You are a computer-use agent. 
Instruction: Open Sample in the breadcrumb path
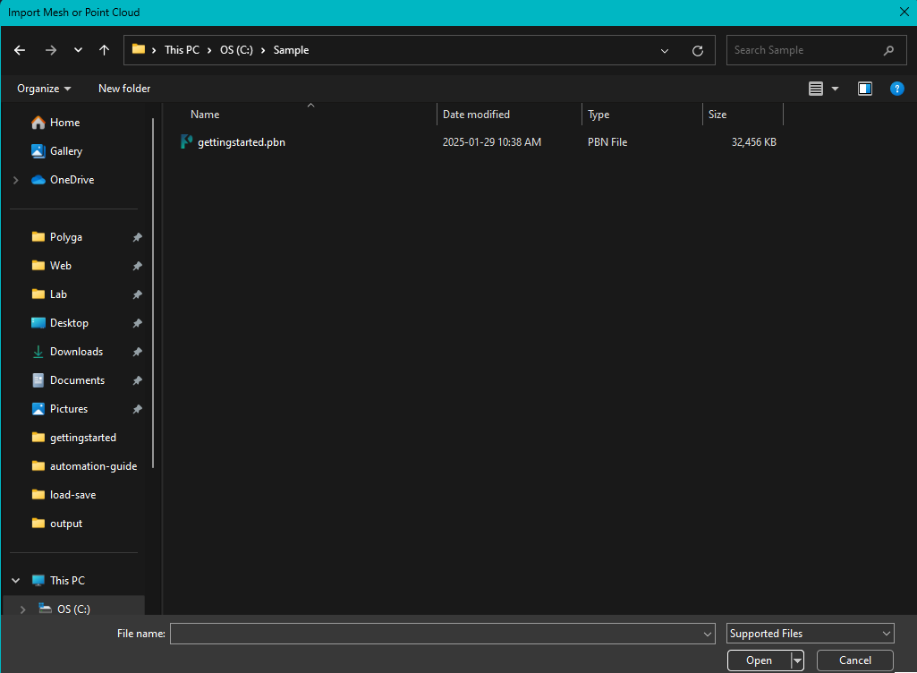coord(291,49)
